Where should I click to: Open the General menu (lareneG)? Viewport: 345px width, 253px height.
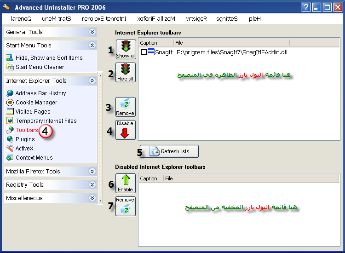pyautogui.click(x=21, y=19)
